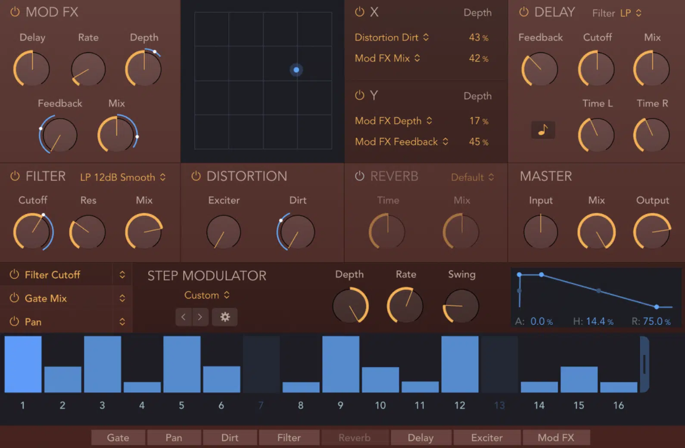Toggle the FILTER section power button

15,176
